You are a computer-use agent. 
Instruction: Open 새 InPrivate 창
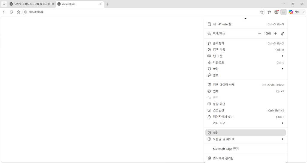[x=246, y=24]
